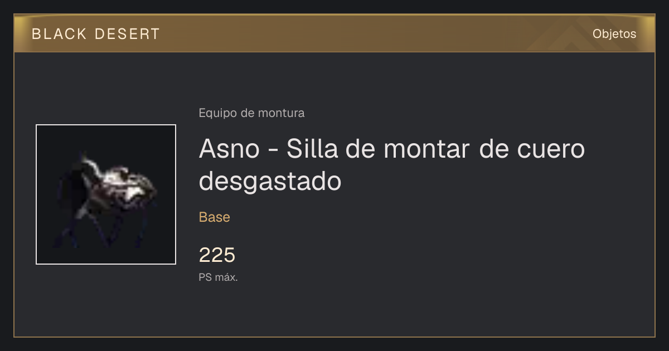Click the word 'DESERT' in the header
This screenshot has width=669, height=351.
(128, 34)
